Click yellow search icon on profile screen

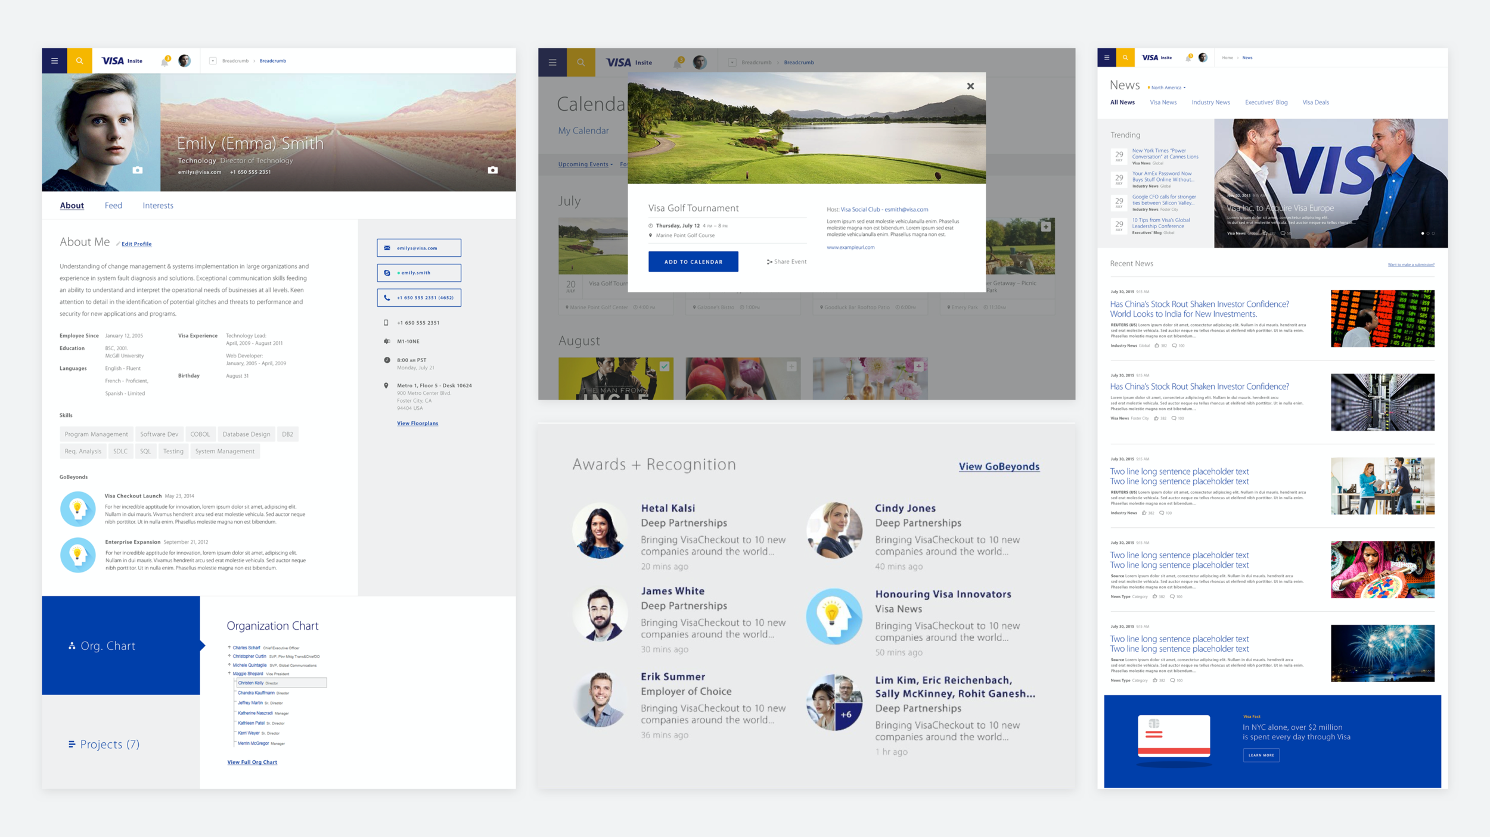[x=79, y=61]
